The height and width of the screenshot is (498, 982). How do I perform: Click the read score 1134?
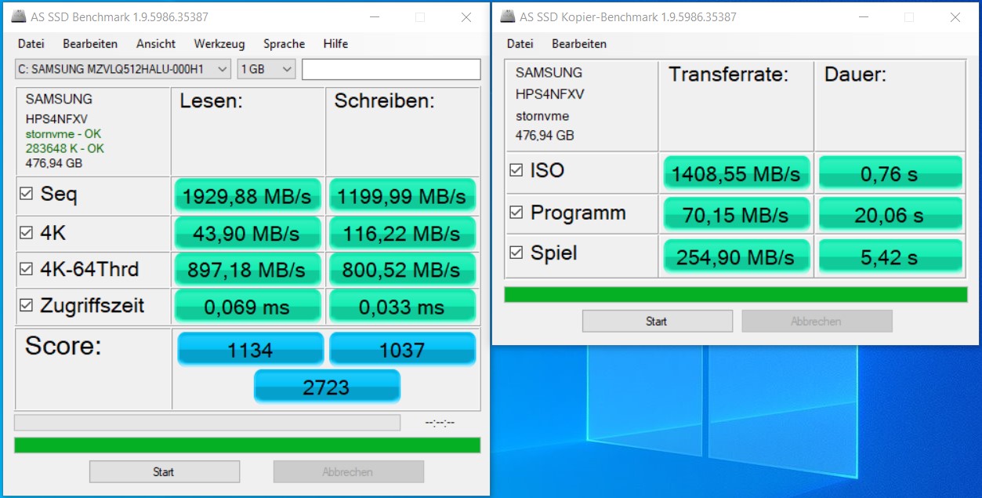click(x=250, y=349)
